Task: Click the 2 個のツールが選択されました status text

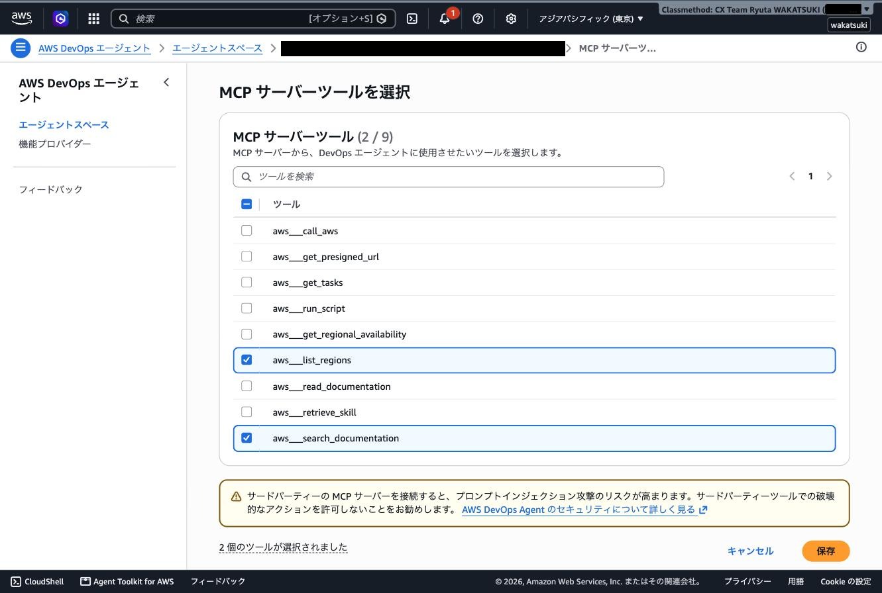Action: [283, 547]
